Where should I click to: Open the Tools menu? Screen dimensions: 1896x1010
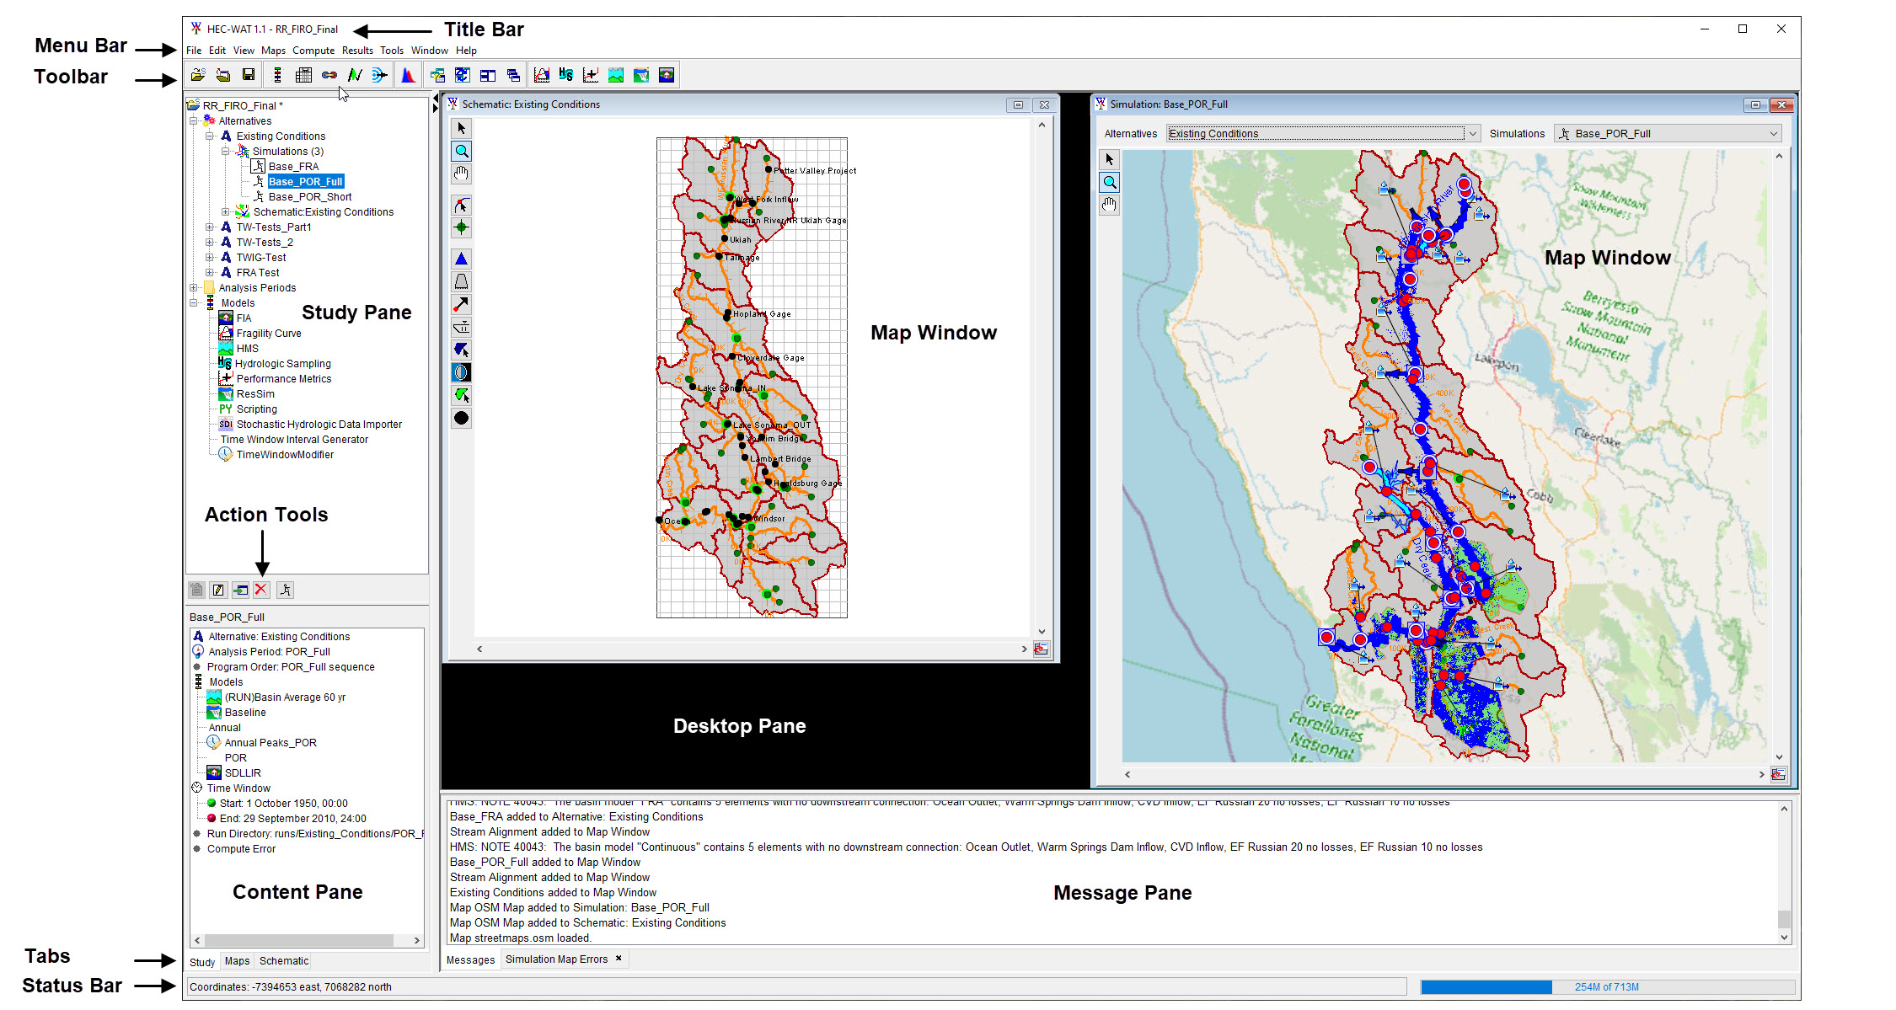coord(392,51)
